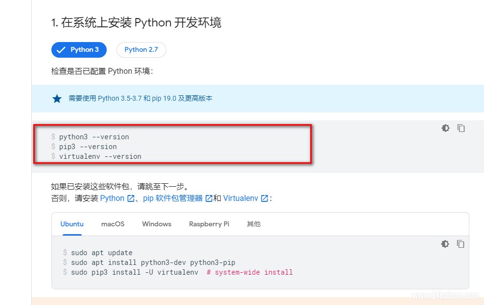Click external-link icon next to Python
Image resolution: width=484 pixels, height=305 pixels.
(x=131, y=198)
